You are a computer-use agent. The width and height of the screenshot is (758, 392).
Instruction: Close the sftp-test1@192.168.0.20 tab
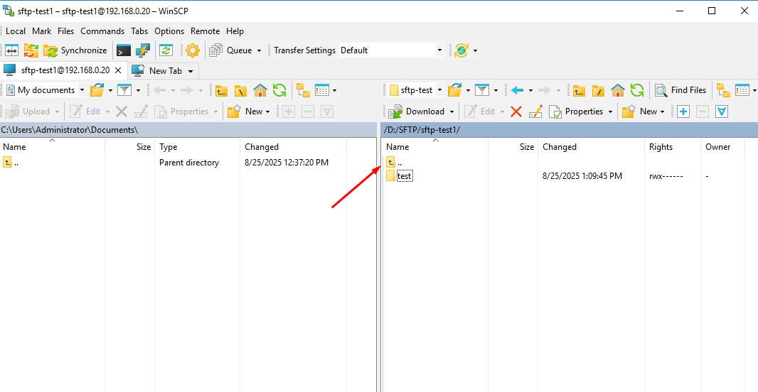[117, 70]
